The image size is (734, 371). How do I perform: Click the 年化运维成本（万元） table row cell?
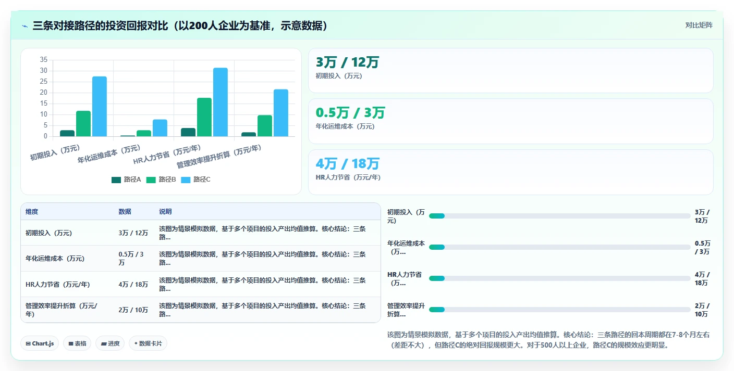click(x=67, y=259)
